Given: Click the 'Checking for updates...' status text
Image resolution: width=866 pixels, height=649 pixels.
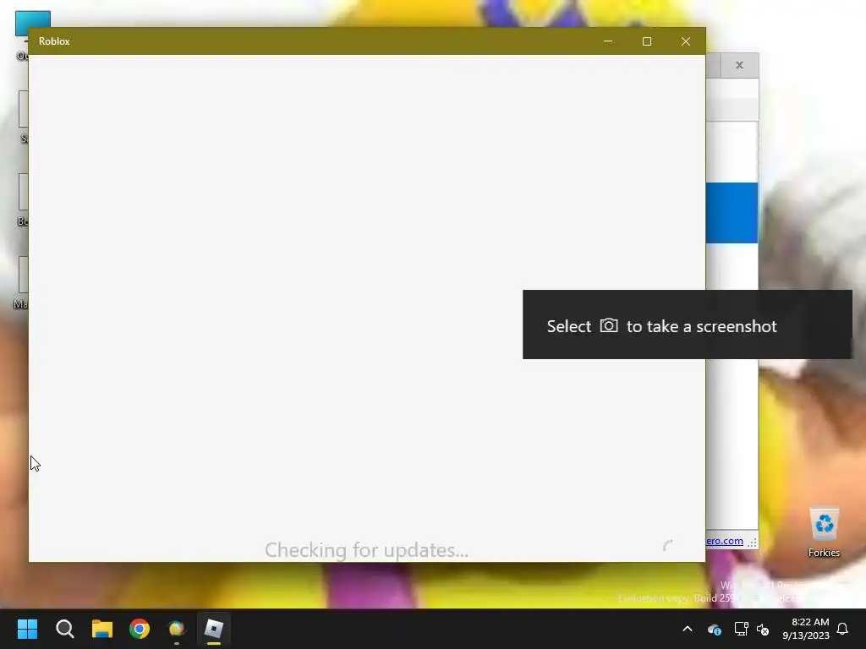Looking at the screenshot, I should tap(367, 550).
